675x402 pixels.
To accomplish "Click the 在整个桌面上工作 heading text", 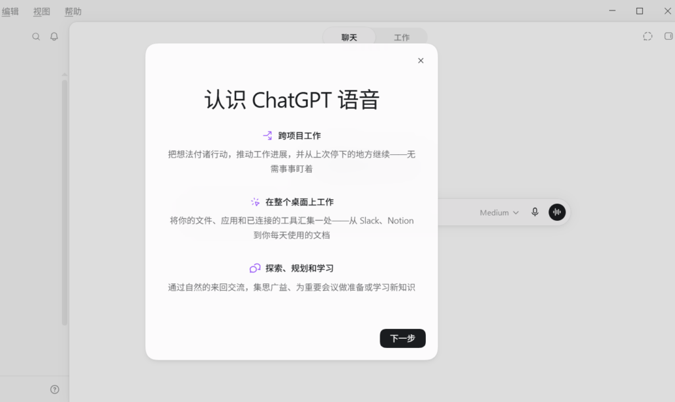I will coord(300,202).
